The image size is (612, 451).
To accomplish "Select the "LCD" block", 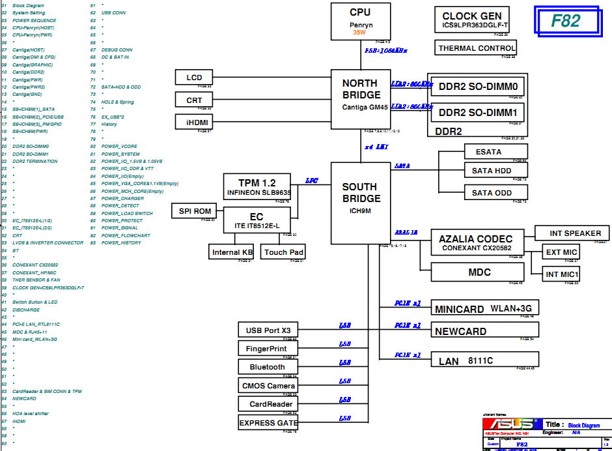I will [x=194, y=78].
